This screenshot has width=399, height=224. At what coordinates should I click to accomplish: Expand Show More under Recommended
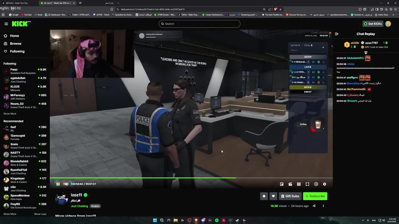[x=10, y=214]
